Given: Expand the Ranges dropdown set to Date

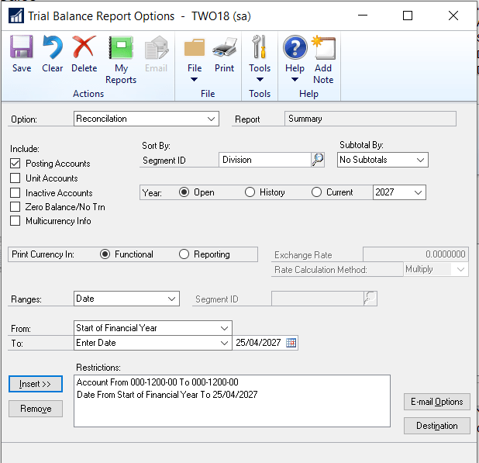Looking at the screenshot, I should point(172,299).
